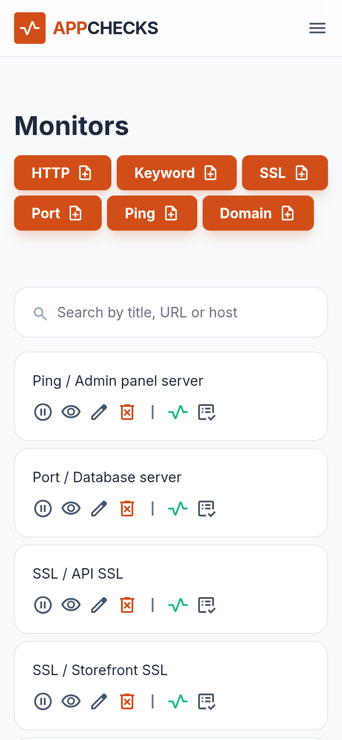Pause the Storefront SSL monitor
Screen dimensions: 342x740
point(43,701)
